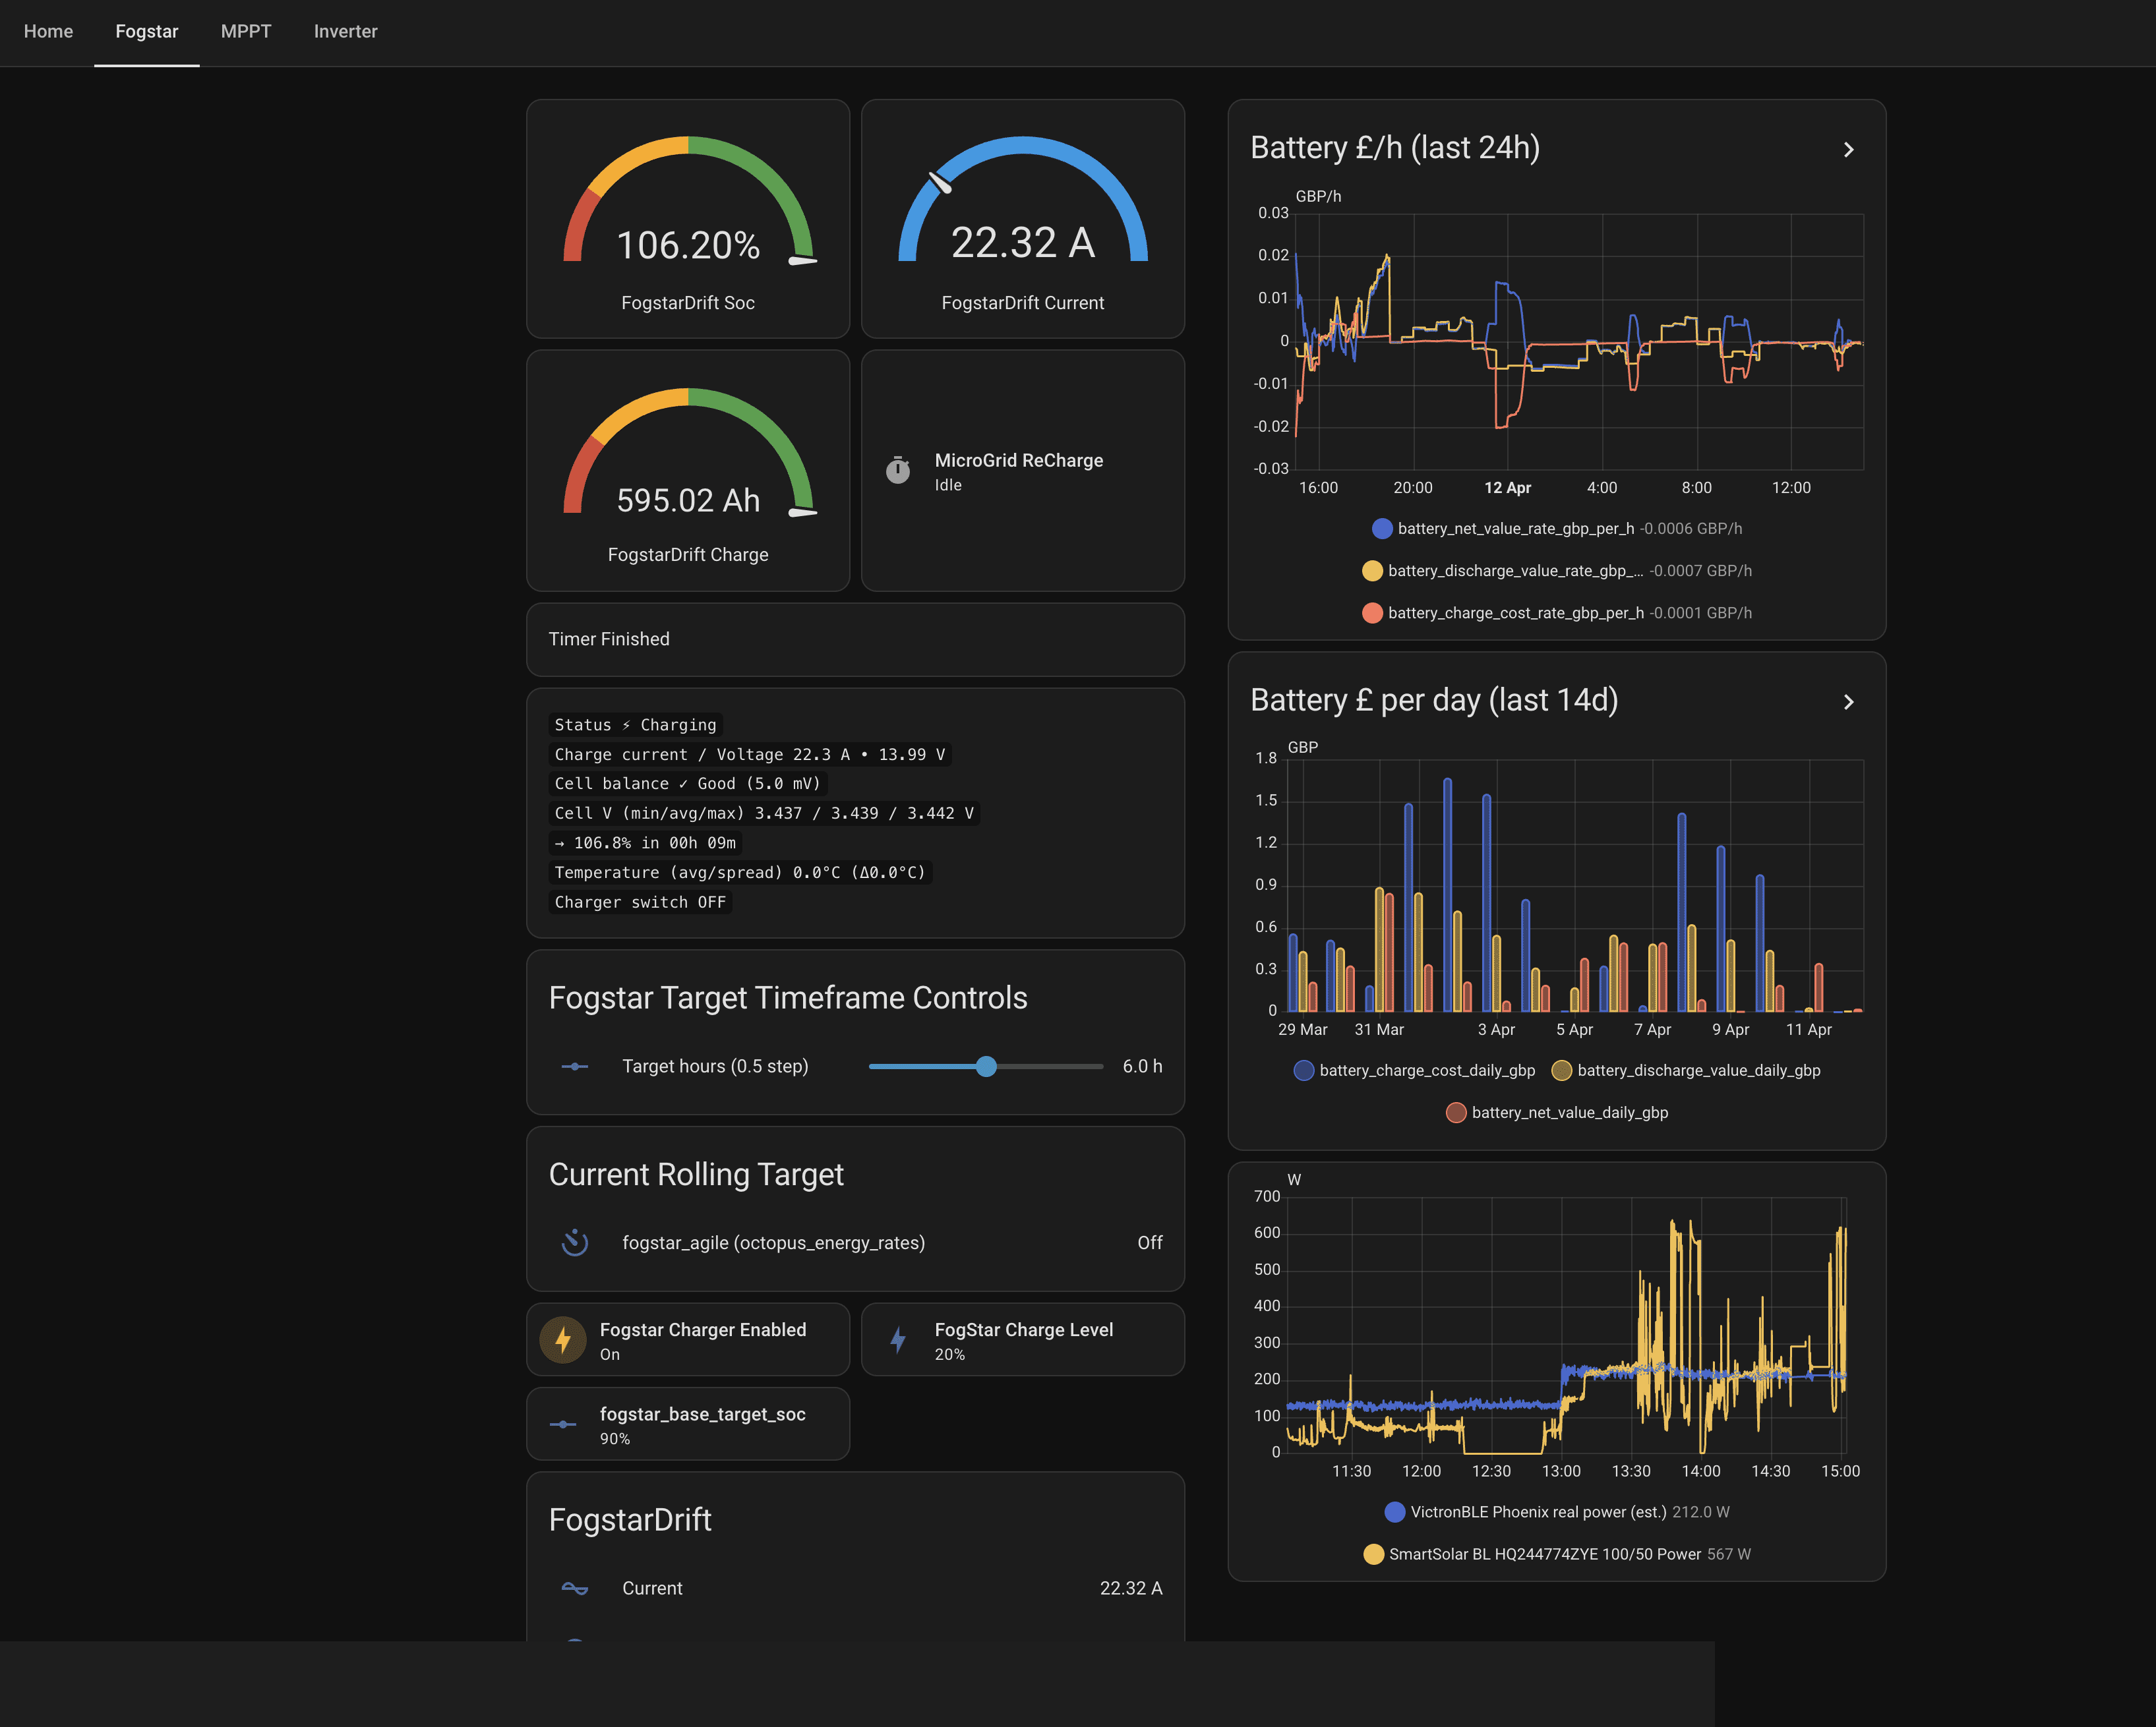Image resolution: width=2156 pixels, height=1727 pixels.
Task: Click the current icon in the FogstarDrift card
Action: point(575,1588)
